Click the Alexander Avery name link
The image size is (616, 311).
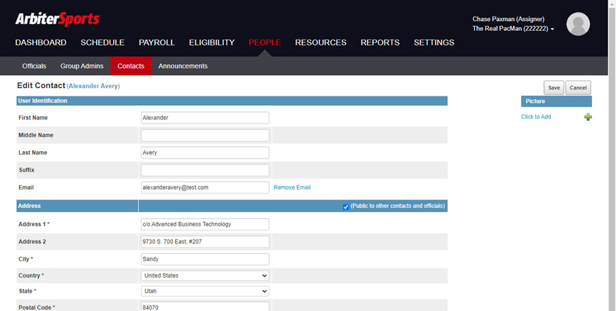tap(94, 86)
